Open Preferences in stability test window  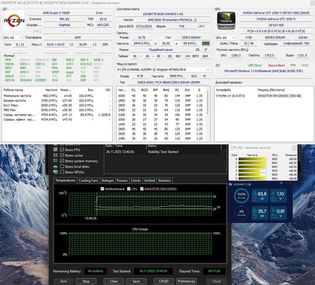186,281
